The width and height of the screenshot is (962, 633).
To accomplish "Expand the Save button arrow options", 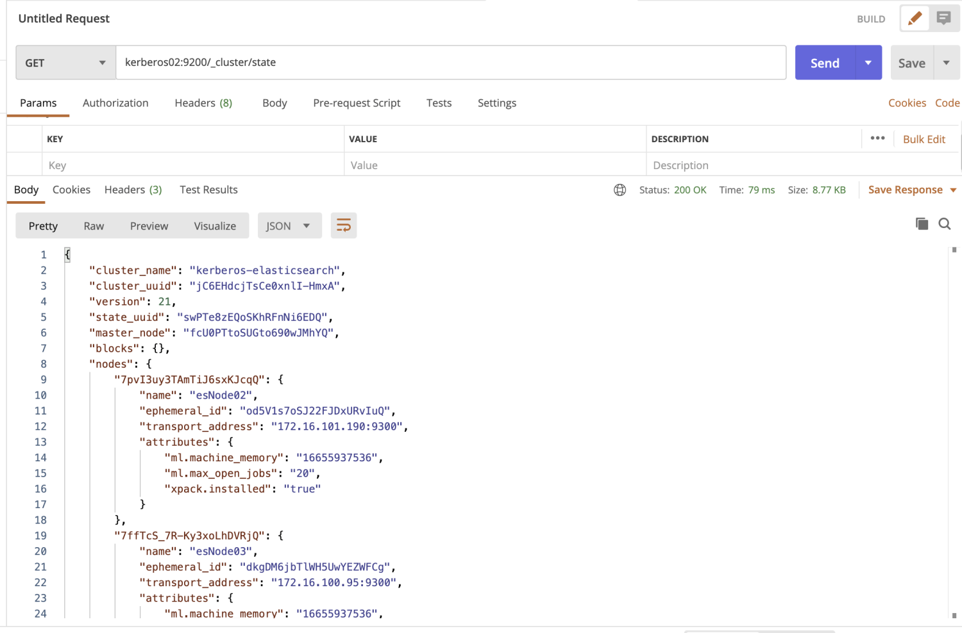I will point(947,63).
